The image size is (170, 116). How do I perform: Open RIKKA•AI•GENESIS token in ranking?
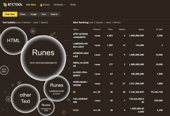click(x=81, y=64)
